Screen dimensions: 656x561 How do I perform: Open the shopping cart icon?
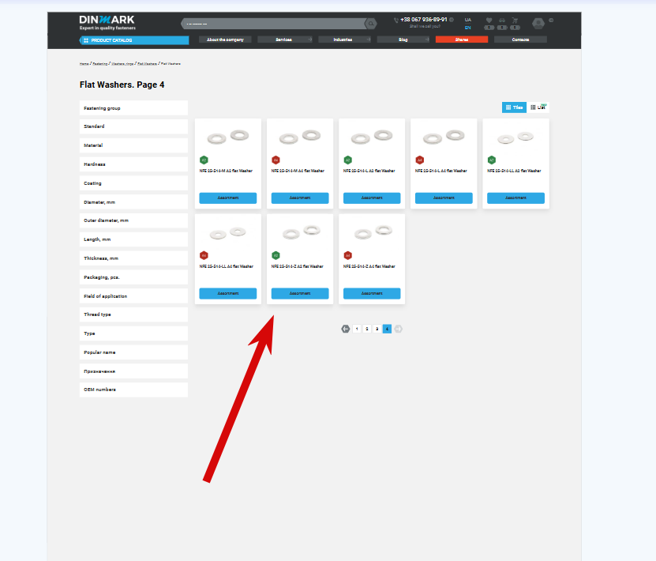pos(515,20)
